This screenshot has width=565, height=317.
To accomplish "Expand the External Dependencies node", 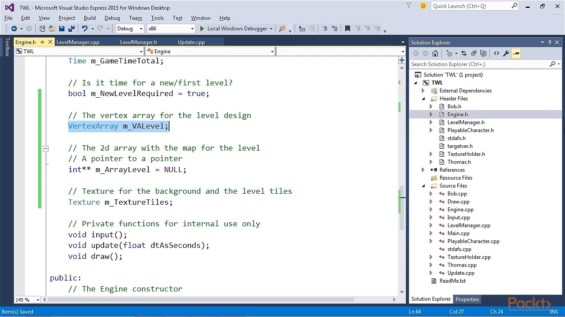I will 423,91.
